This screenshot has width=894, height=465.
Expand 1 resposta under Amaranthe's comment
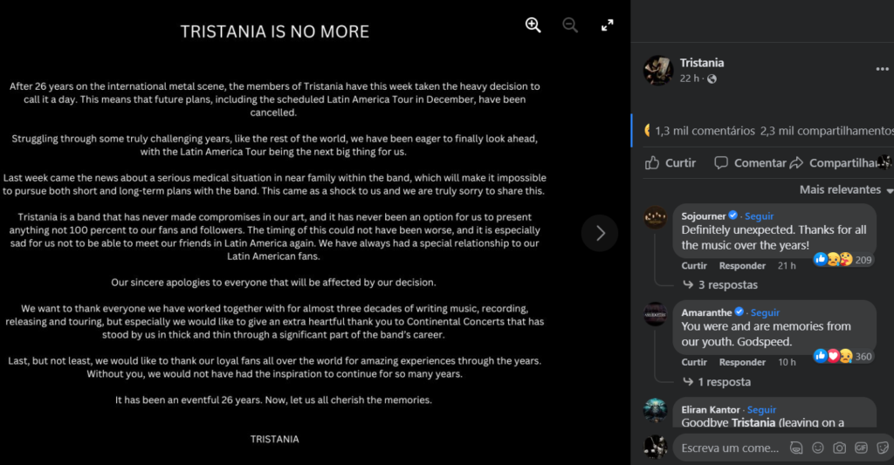(x=724, y=381)
